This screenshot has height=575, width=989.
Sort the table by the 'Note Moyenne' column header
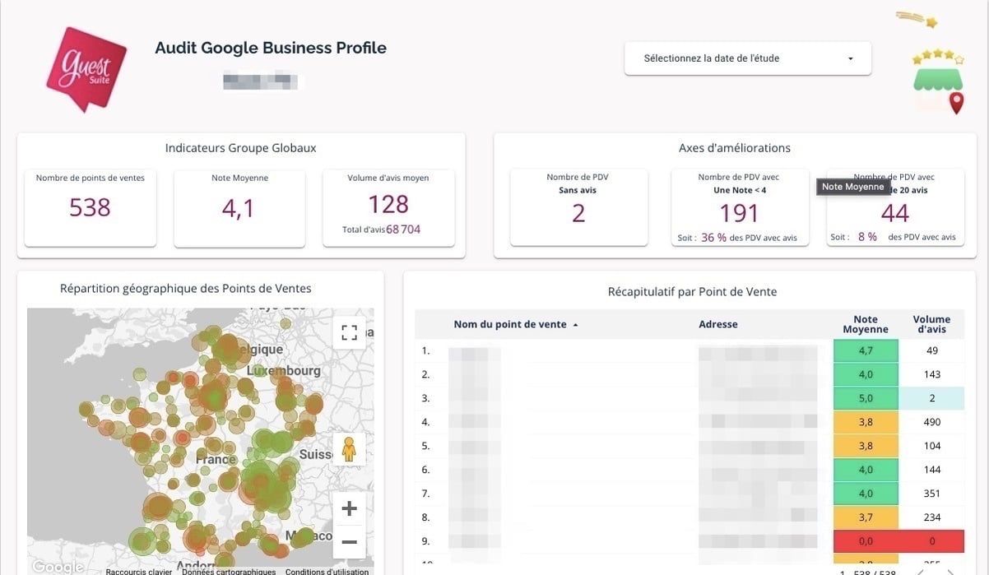866,324
